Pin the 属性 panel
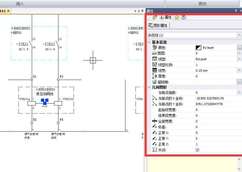Viewport: 242px width, 172px height. click(236, 11)
